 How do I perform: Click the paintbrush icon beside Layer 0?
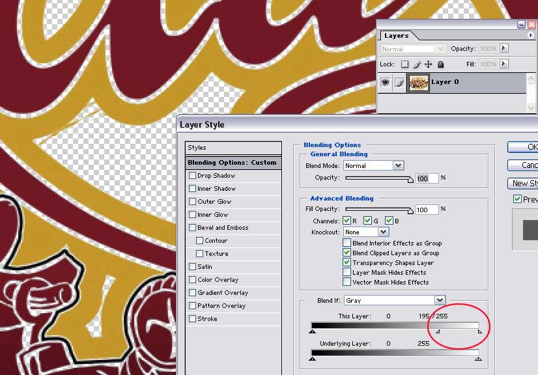coord(399,82)
